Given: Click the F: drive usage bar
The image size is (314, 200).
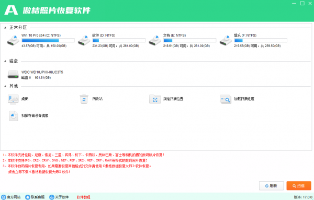Looking at the screenshot, I should (261, 40).
